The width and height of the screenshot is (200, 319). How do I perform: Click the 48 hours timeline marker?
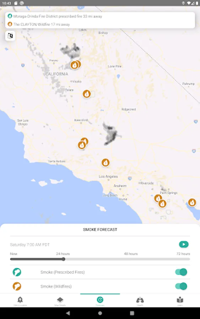131,254
